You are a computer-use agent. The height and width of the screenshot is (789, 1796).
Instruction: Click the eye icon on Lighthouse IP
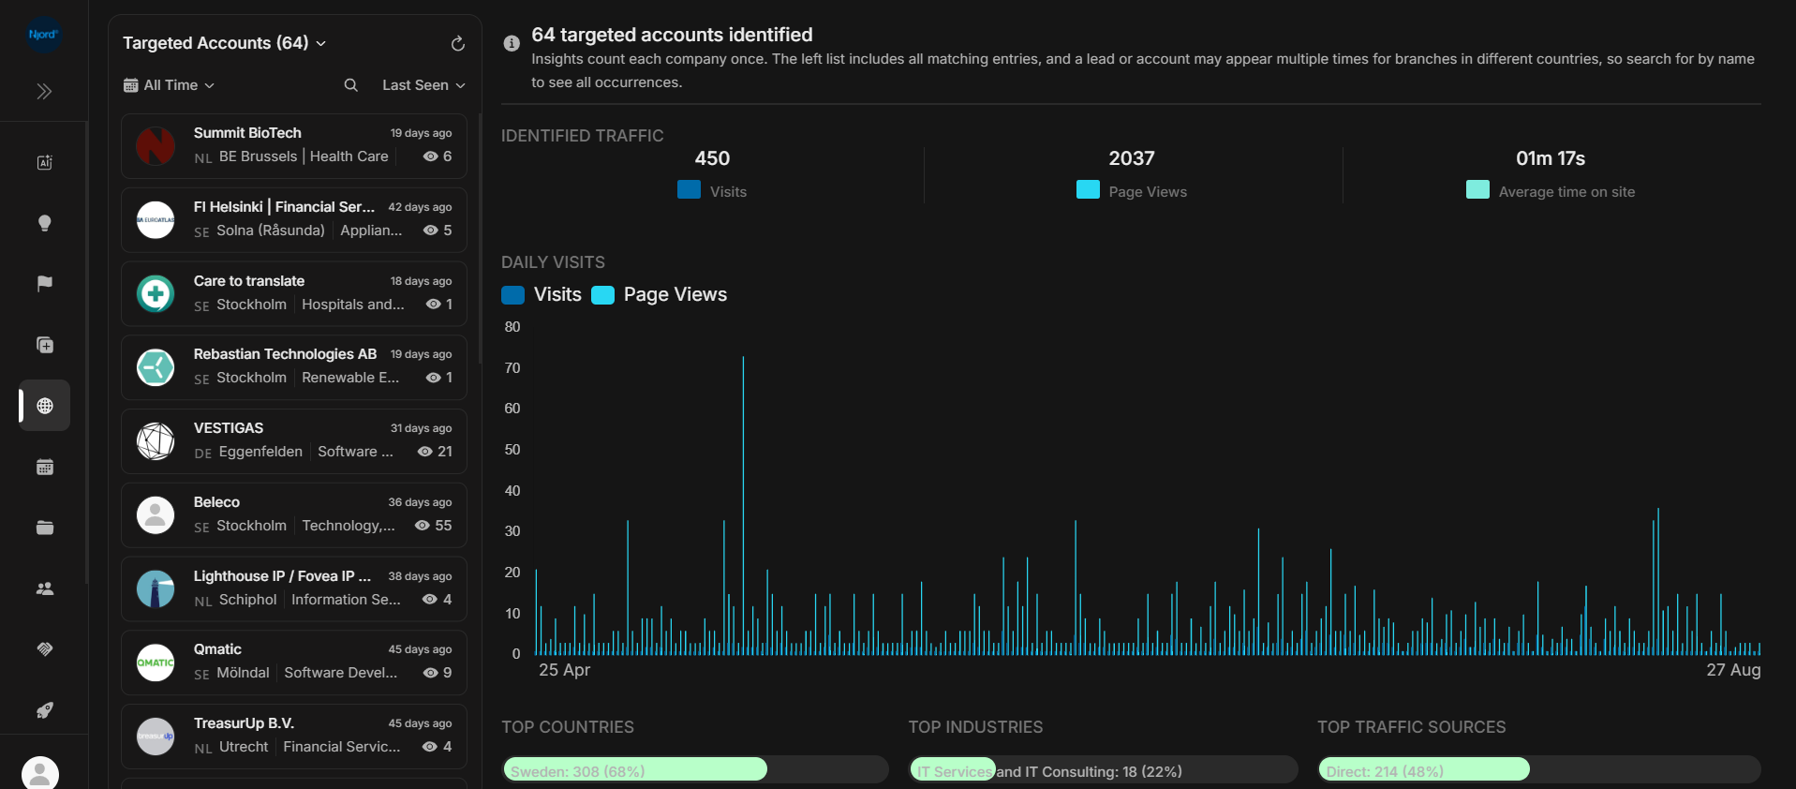[430, 600]
